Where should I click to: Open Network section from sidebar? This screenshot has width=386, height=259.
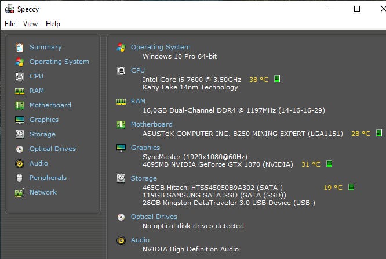[43, 192]
